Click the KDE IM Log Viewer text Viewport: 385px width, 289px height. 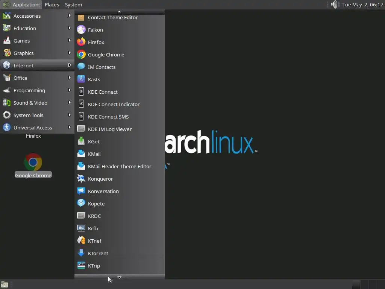click(x=110, y=129)
